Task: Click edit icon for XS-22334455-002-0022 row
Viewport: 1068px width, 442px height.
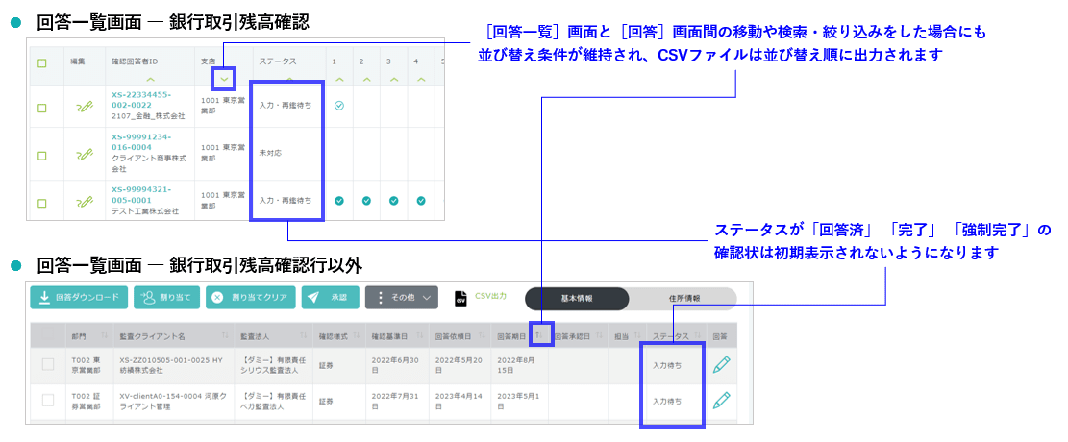Action: coord(84,106)
